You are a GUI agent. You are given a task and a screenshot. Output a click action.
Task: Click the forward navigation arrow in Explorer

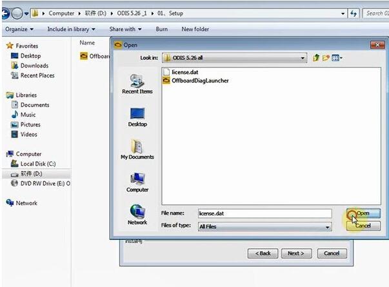coord(17,14)
